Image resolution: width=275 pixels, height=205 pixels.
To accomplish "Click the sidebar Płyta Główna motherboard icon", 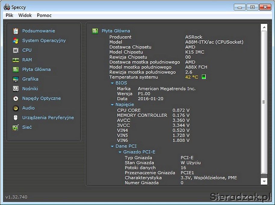I will tap(16, 70).
